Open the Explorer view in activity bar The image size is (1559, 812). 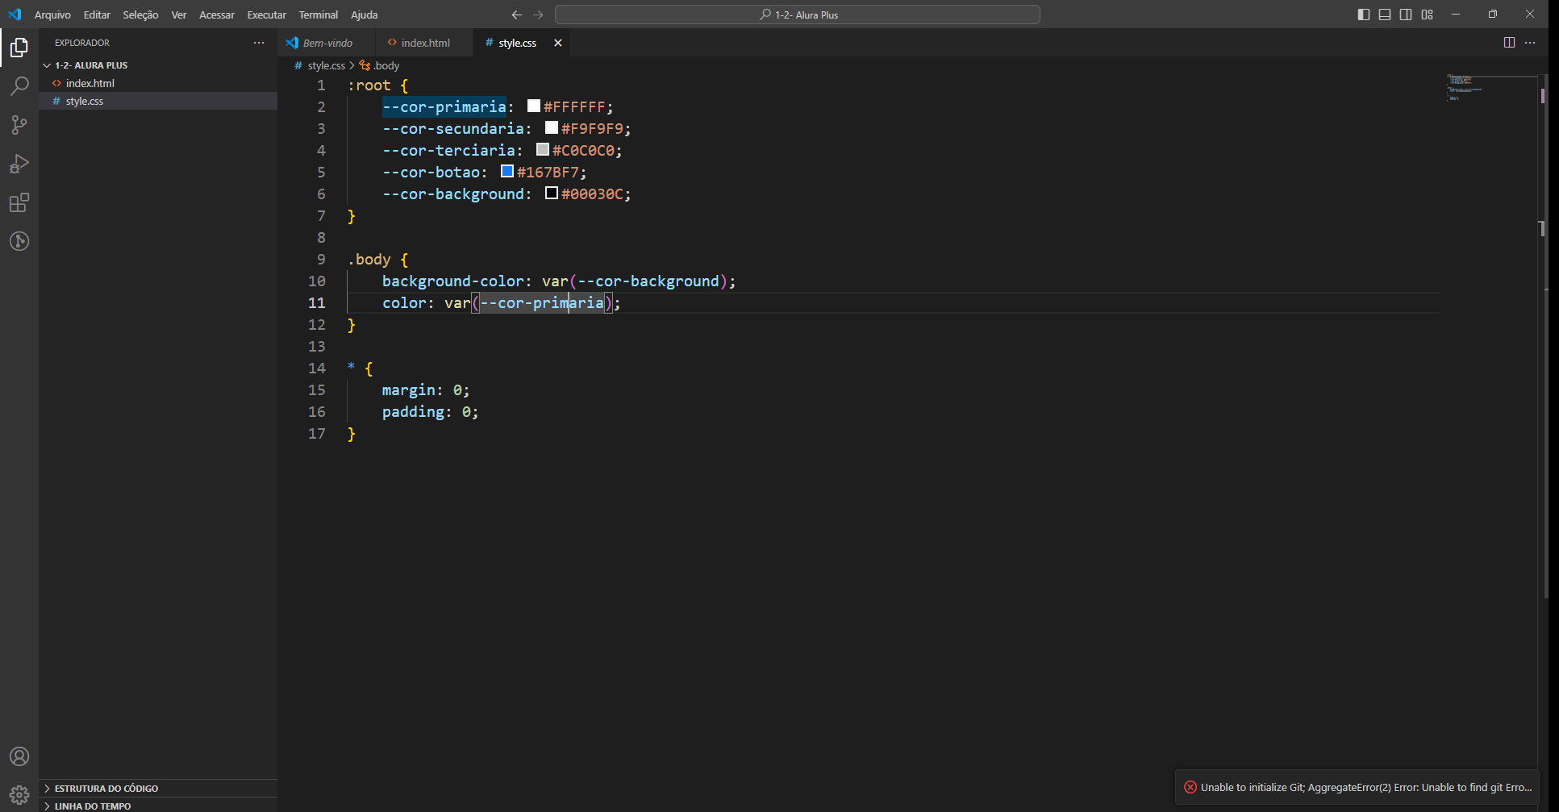(x=19, y=48)
